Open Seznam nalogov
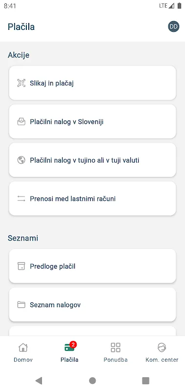The height and width of the screenshot is (392, 185). coord(92,304)
